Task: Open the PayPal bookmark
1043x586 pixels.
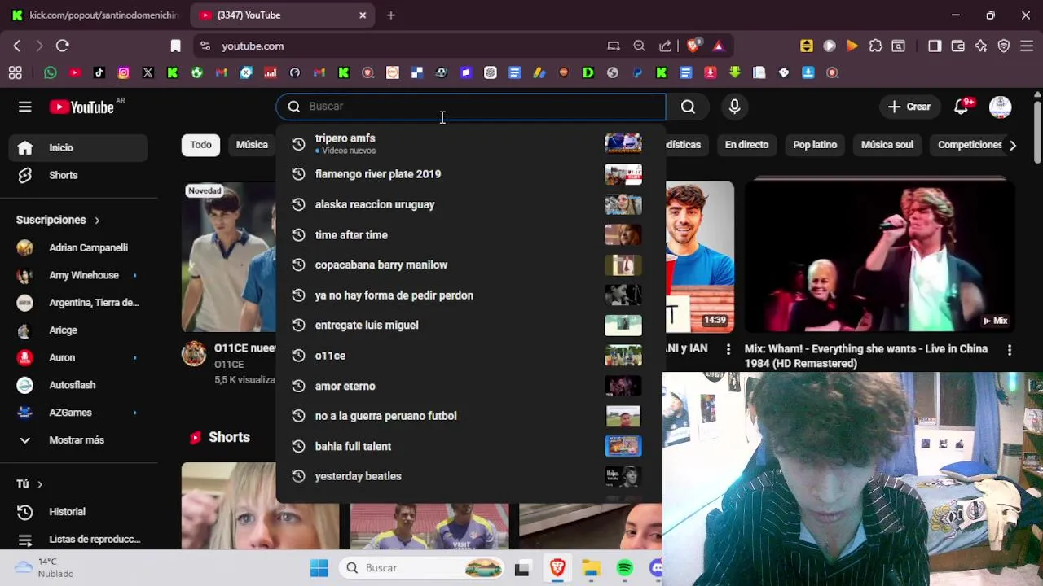Action: tap(637, 72)
